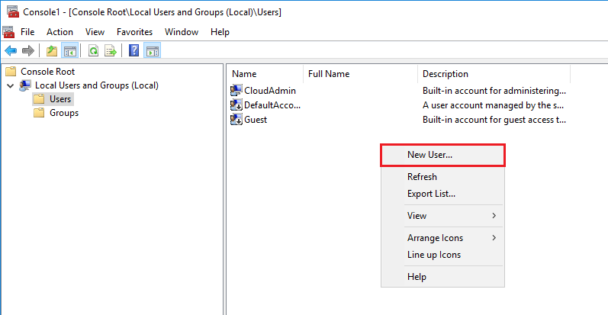Collapse the Local Users and Groups node
Image resolution: width=608 pixels, height=315 pixels.
[x=10, y=86]
